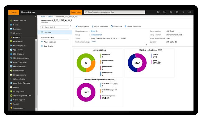Click Azure Active Directory icon

click(x=11, y=83)
